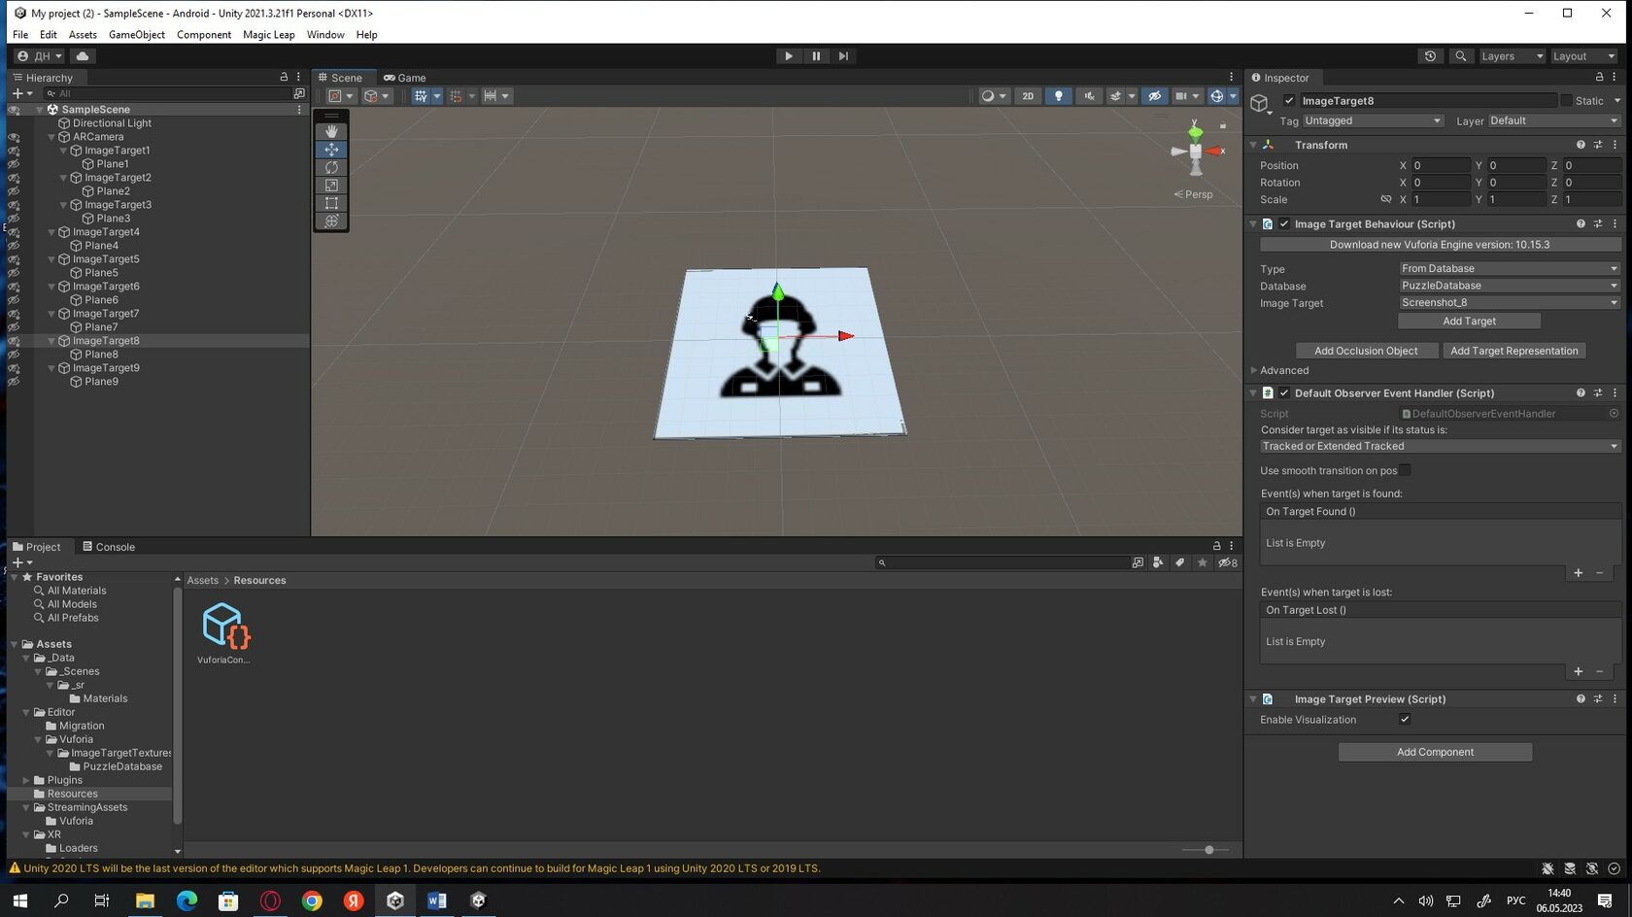Tick the Static checkbox
This screenshot has height=917, width=1632.
point(1566,101)
